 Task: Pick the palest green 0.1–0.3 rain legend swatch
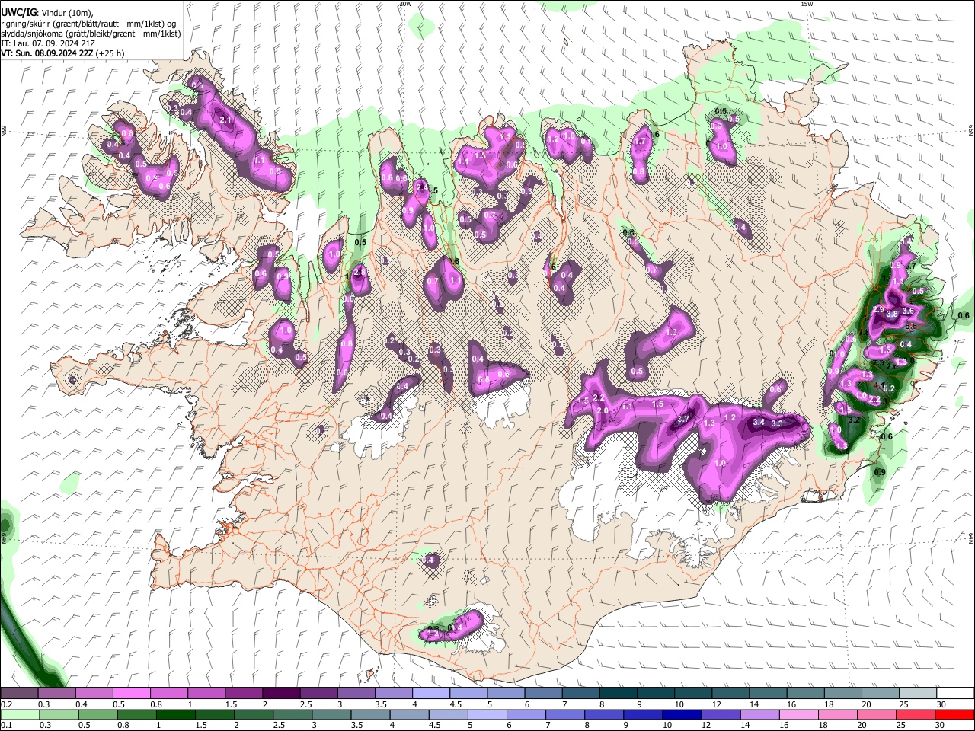coord(19,714)
